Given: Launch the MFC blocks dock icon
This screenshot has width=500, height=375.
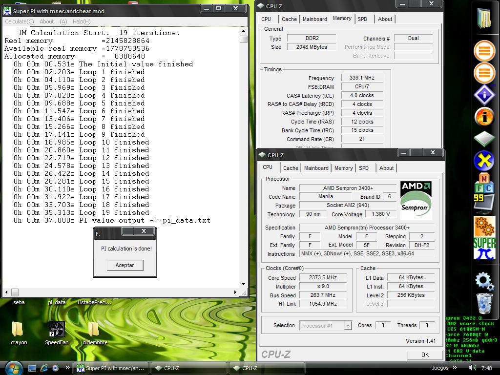Looking at the screenshot, I should click(x=484, y=184).
